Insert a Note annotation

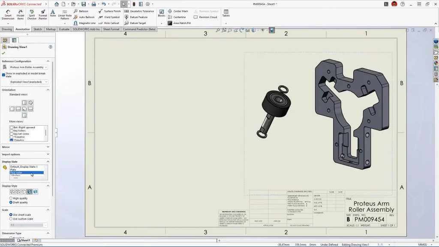click(53, 13)
